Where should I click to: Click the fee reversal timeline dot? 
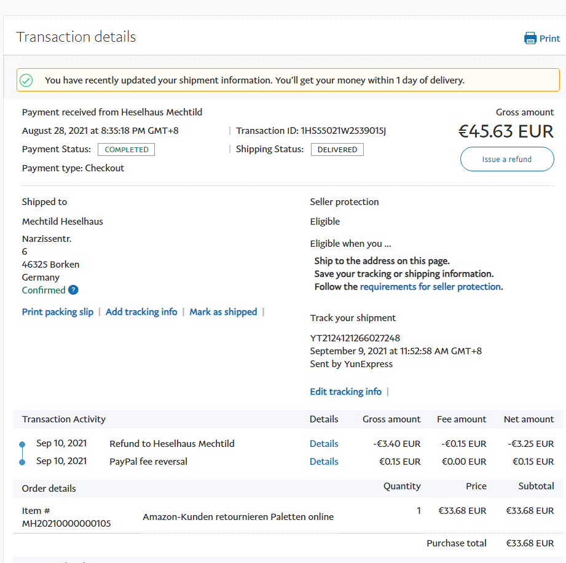pyautogui.click(x=22, y=462)
